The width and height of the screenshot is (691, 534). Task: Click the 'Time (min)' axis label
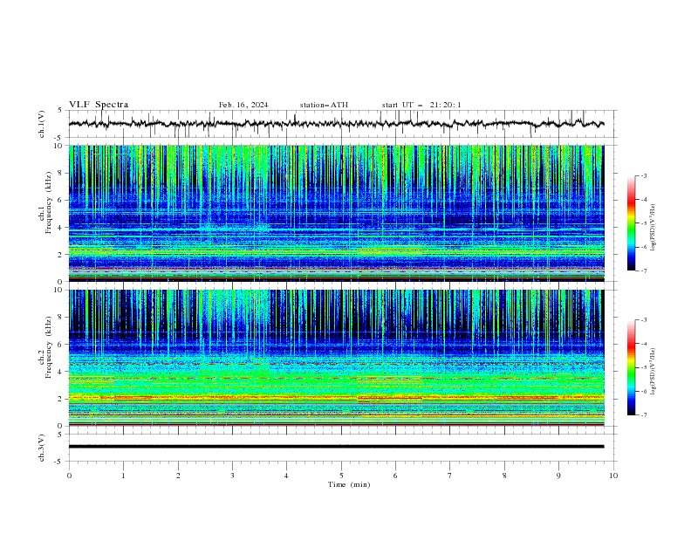point(349,484)
